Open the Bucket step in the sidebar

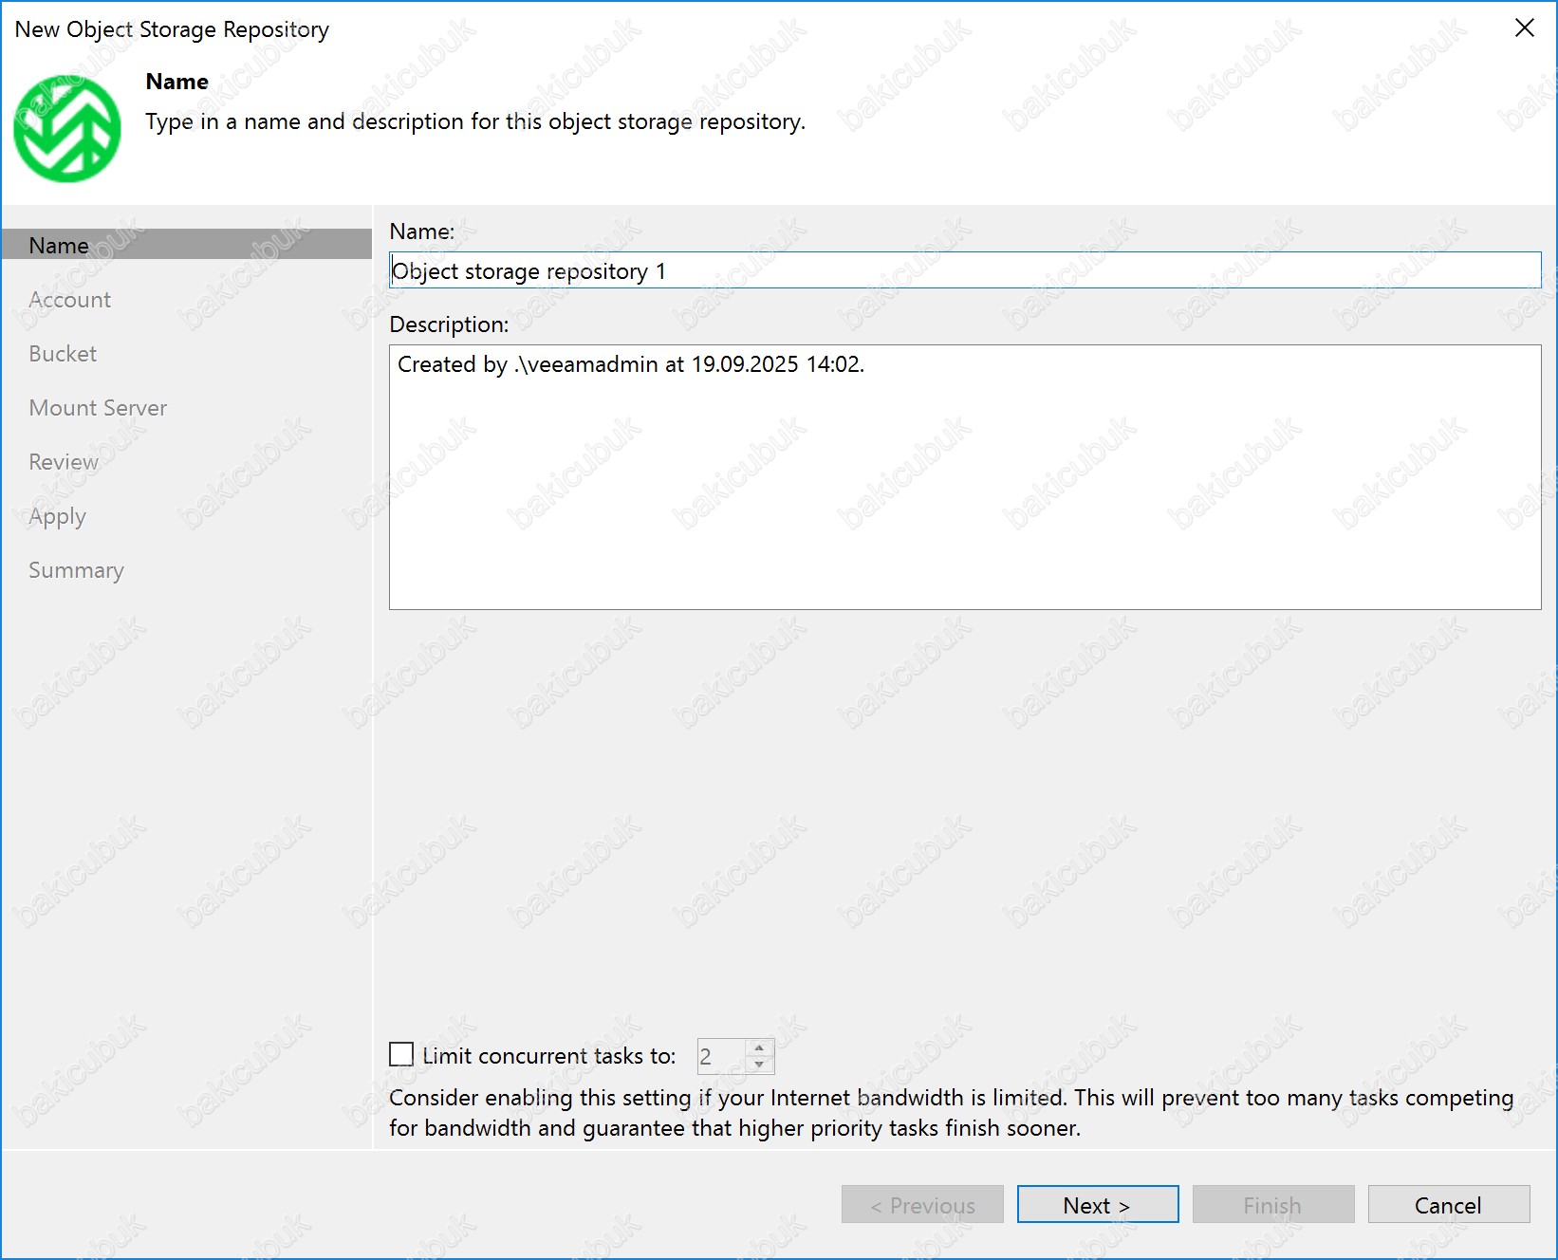[63, 354]
